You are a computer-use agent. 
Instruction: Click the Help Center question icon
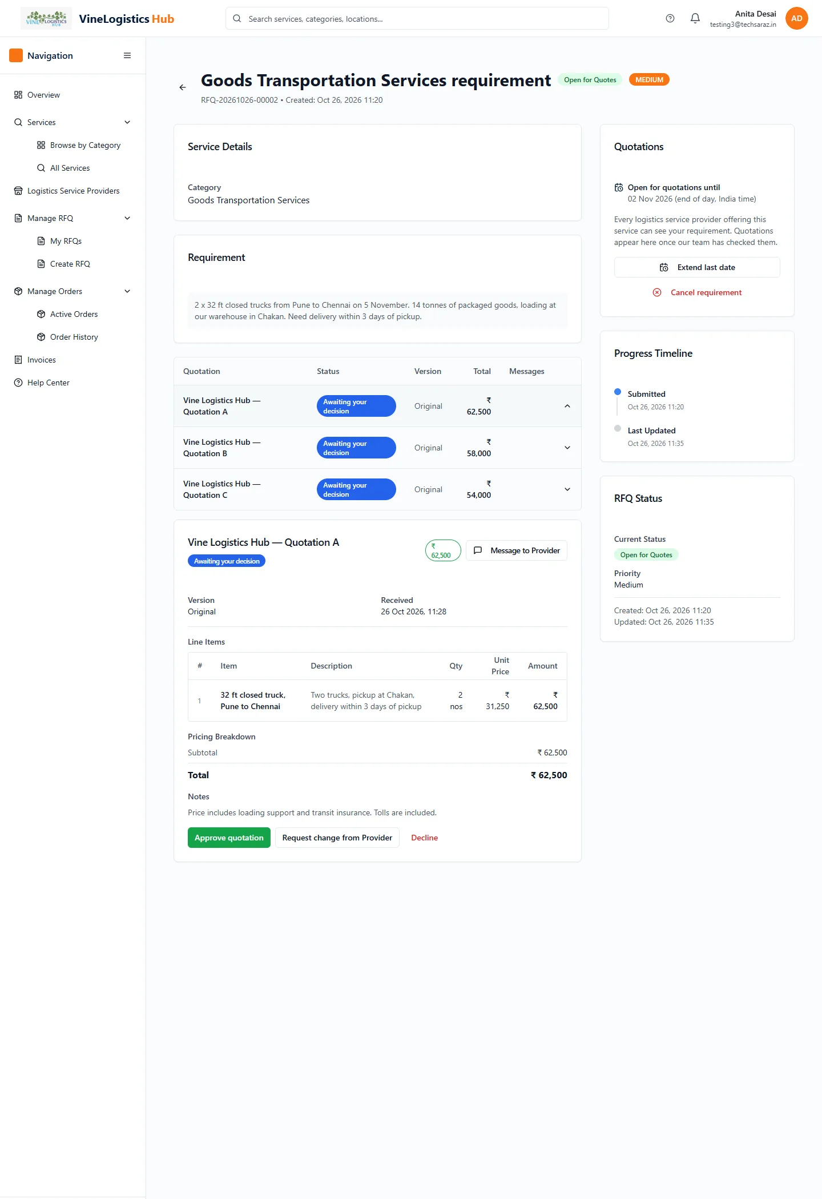pos(18,383)
